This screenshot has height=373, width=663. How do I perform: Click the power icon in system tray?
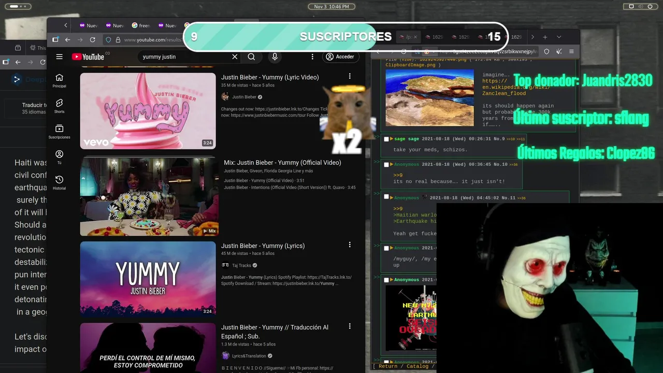pos(651,7)
